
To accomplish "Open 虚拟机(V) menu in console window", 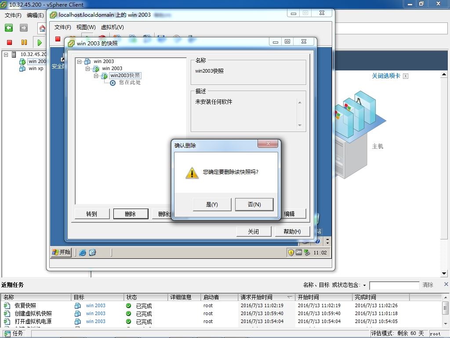I will click(112, 27).
